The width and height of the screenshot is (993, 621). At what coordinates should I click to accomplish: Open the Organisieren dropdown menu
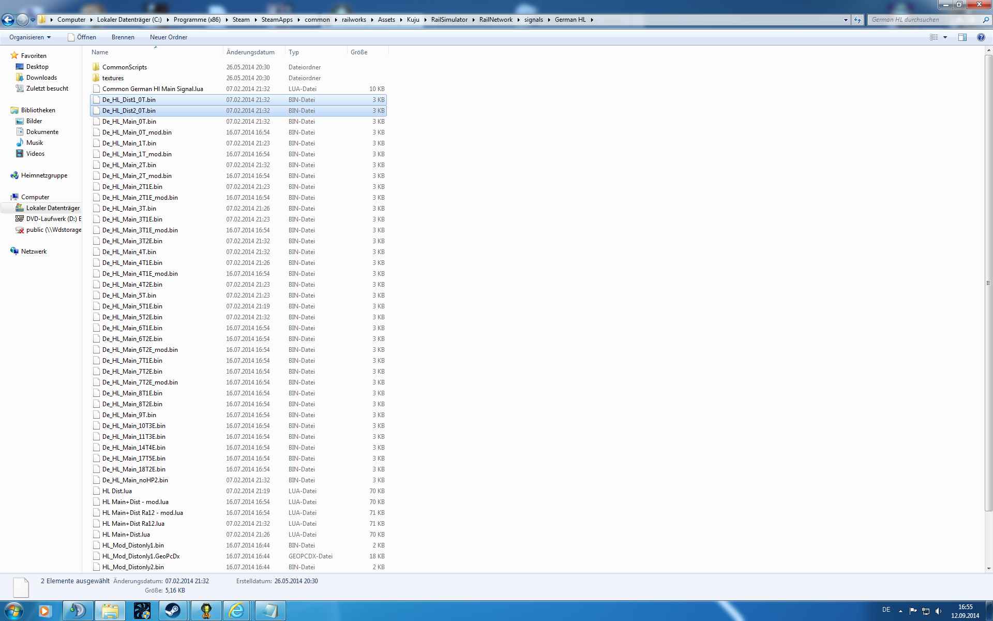[30, 37]
